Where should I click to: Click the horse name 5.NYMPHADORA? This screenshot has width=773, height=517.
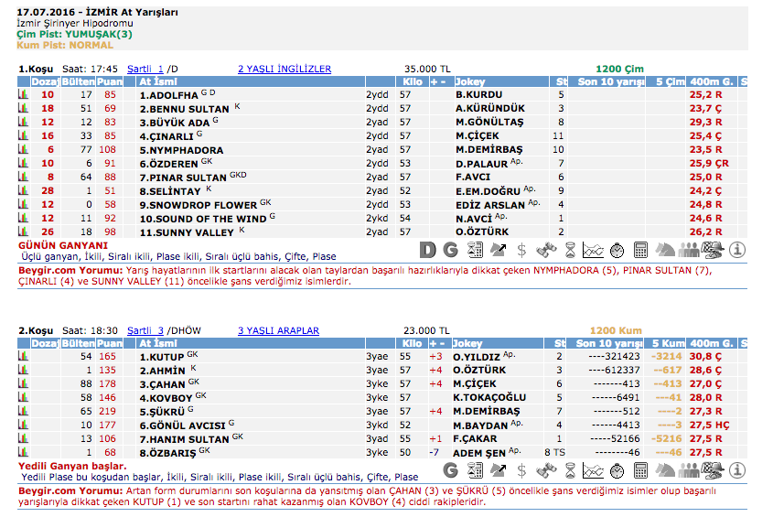coord(181,149)
